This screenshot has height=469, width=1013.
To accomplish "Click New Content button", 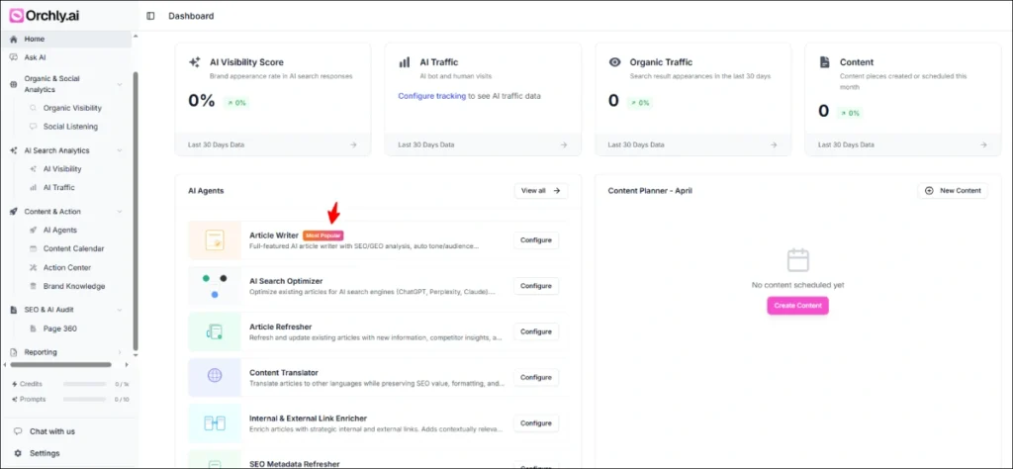I will [x=953, y=191].
